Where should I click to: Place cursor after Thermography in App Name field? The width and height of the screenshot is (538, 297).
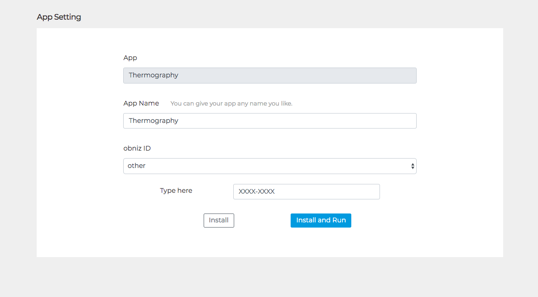click(179, 121)
